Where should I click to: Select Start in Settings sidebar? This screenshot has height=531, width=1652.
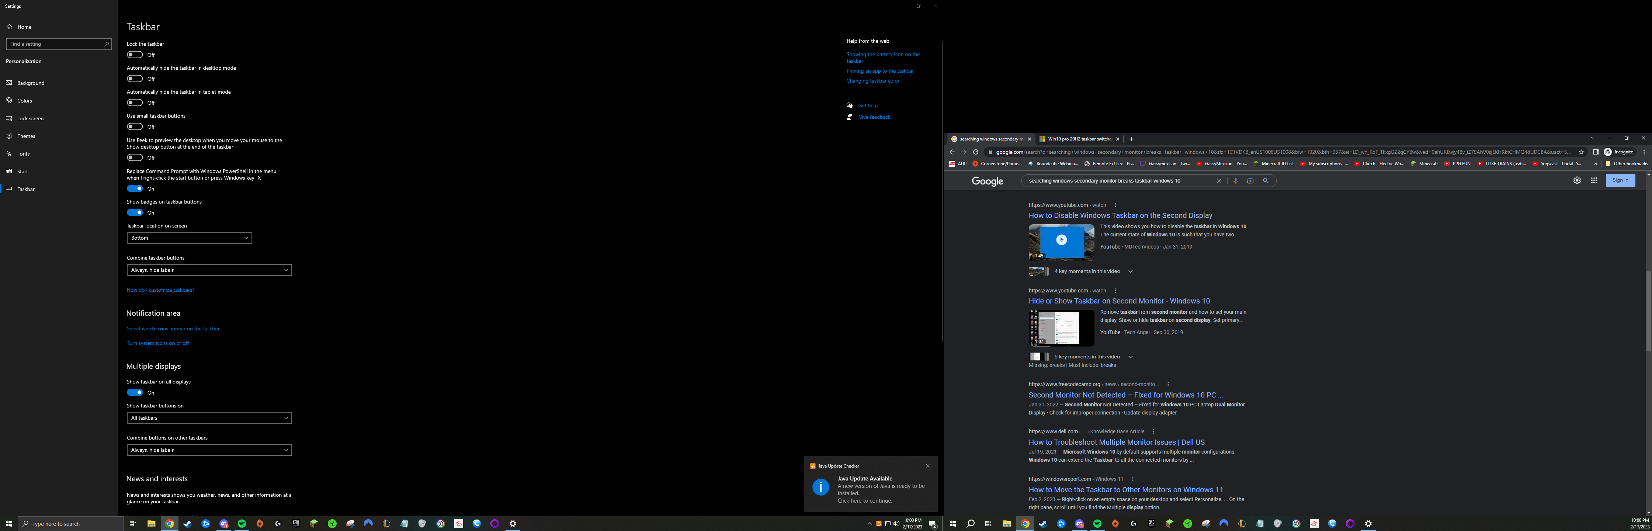pyautogui.click(x=22, y=171)
